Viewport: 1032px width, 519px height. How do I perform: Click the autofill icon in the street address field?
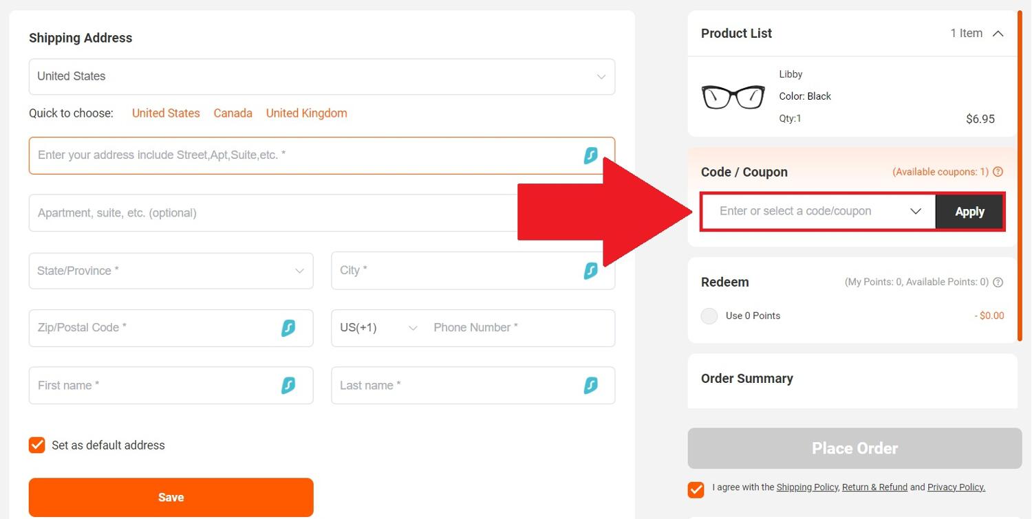[x=590, y=155]
